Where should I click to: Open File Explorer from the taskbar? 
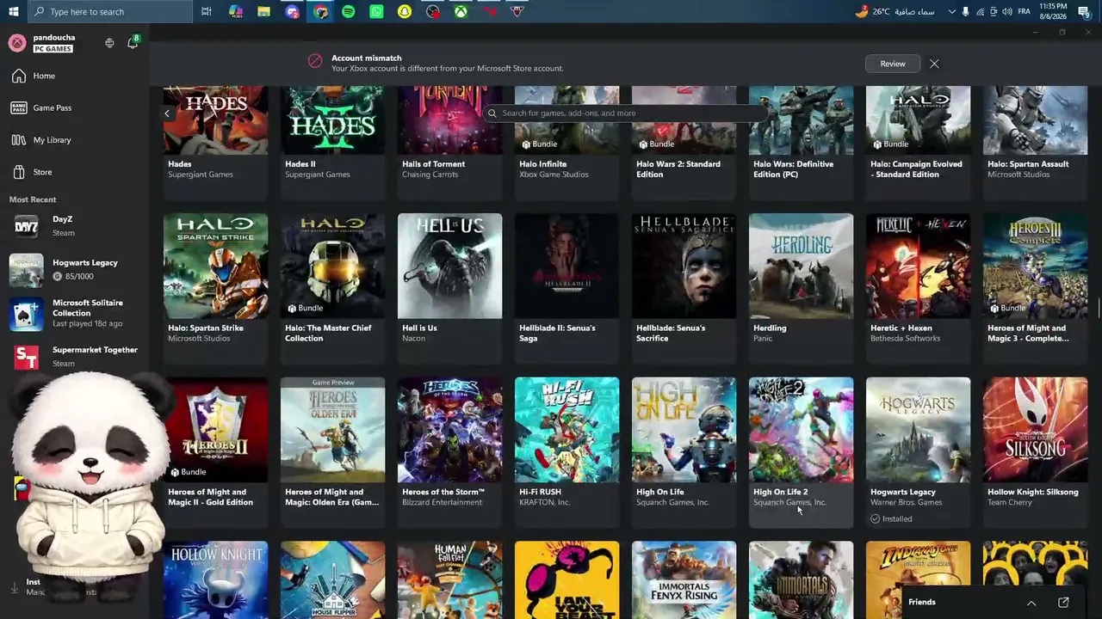point(263,11)
